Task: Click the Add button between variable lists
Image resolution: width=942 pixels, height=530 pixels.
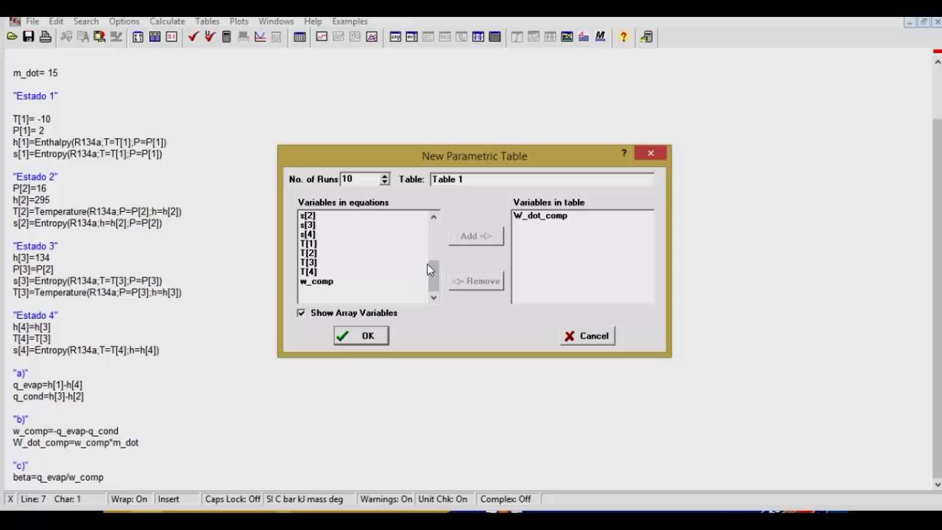Action: pos(476,236)
